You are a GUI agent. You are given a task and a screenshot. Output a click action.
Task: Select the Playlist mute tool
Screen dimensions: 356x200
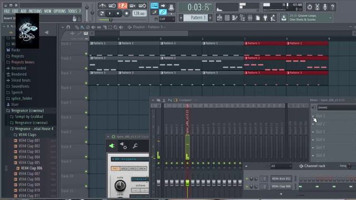93,27
